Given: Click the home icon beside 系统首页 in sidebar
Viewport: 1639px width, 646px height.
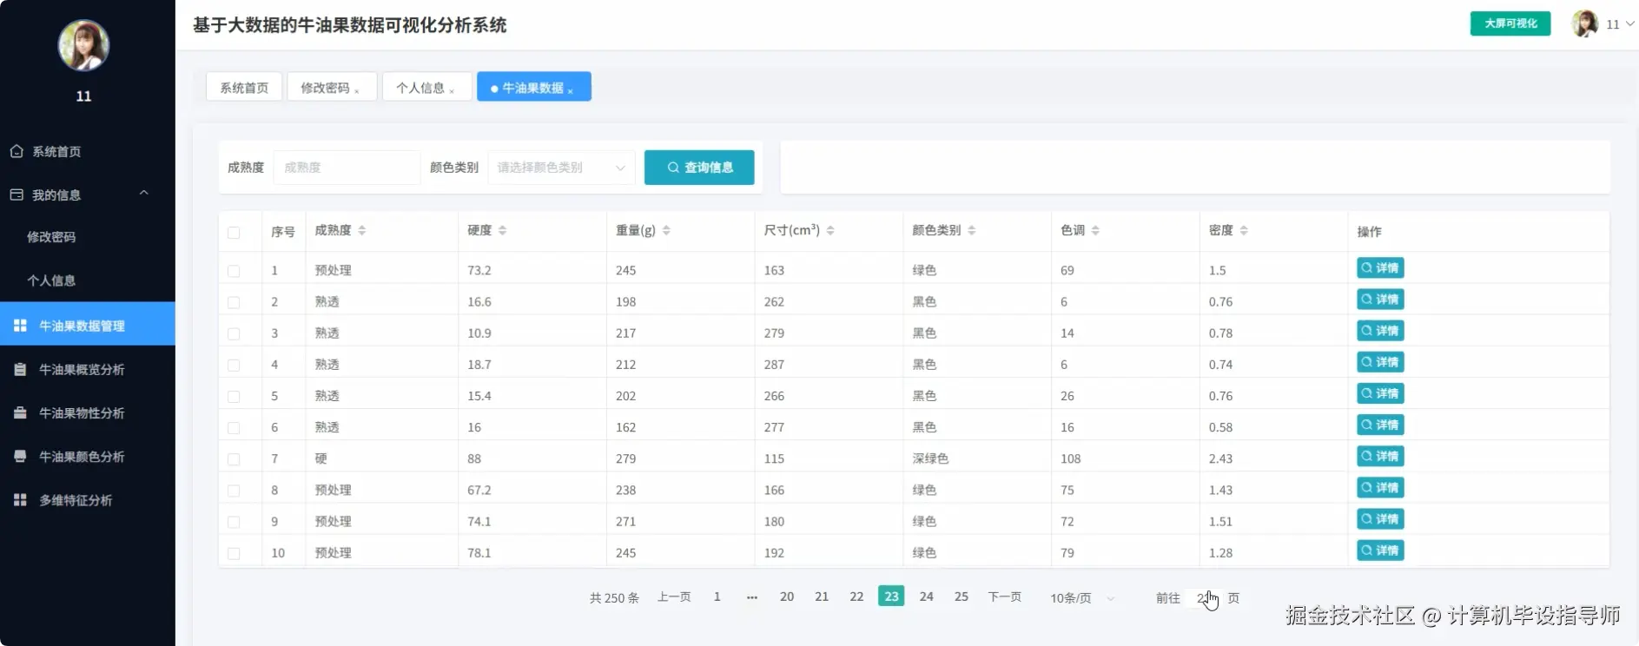Looking at the screenshot, I should [17, 151].
